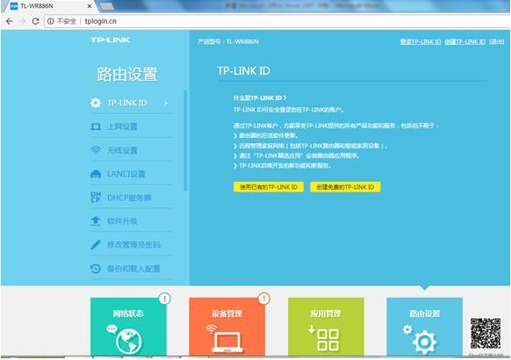Click the globe icon in 网络状态 tile

pos(129,342)
